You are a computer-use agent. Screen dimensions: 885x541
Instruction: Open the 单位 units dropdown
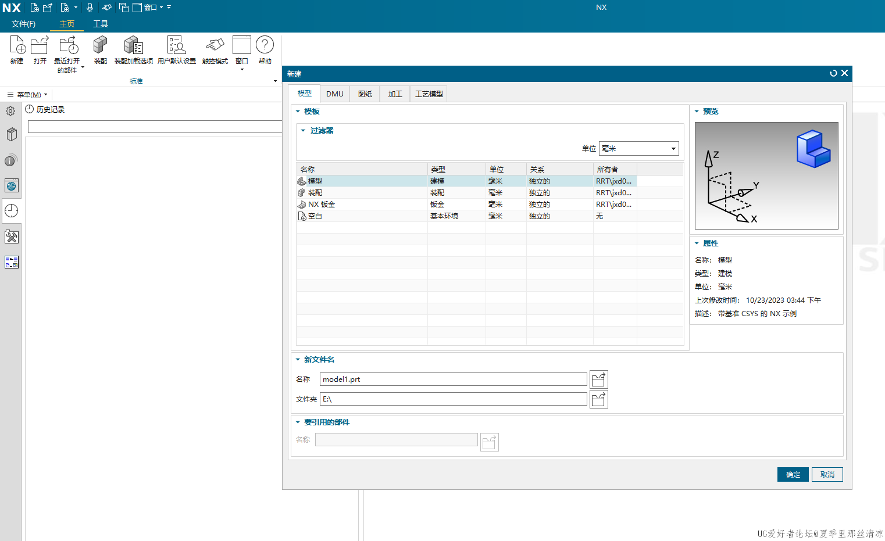click(639, 149)
